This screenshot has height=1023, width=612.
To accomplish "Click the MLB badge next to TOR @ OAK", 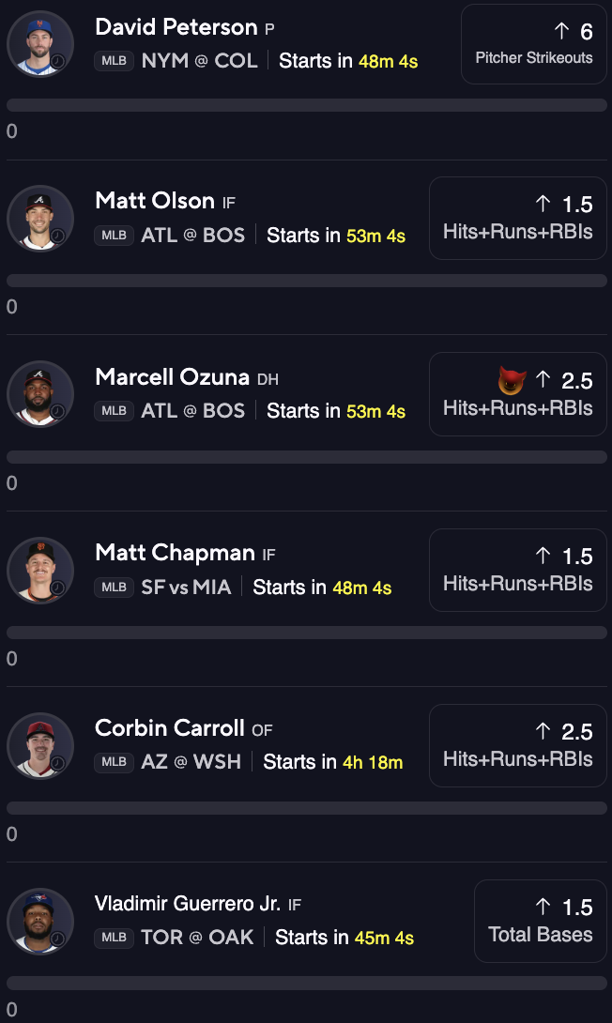I will point(114,938).
